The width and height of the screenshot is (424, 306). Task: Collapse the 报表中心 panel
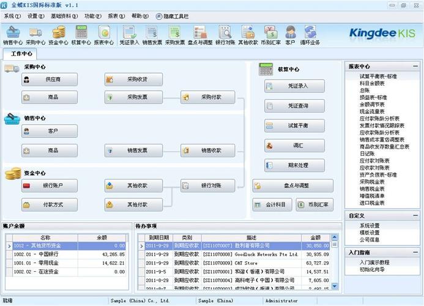pyautogui.click(x=415, y=66)
